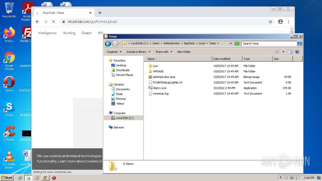322x181 pixels.
Task: Go back in the Temp Explorer window
Action: 108,43
